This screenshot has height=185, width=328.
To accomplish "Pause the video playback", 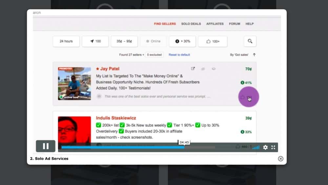I will 46,146.
